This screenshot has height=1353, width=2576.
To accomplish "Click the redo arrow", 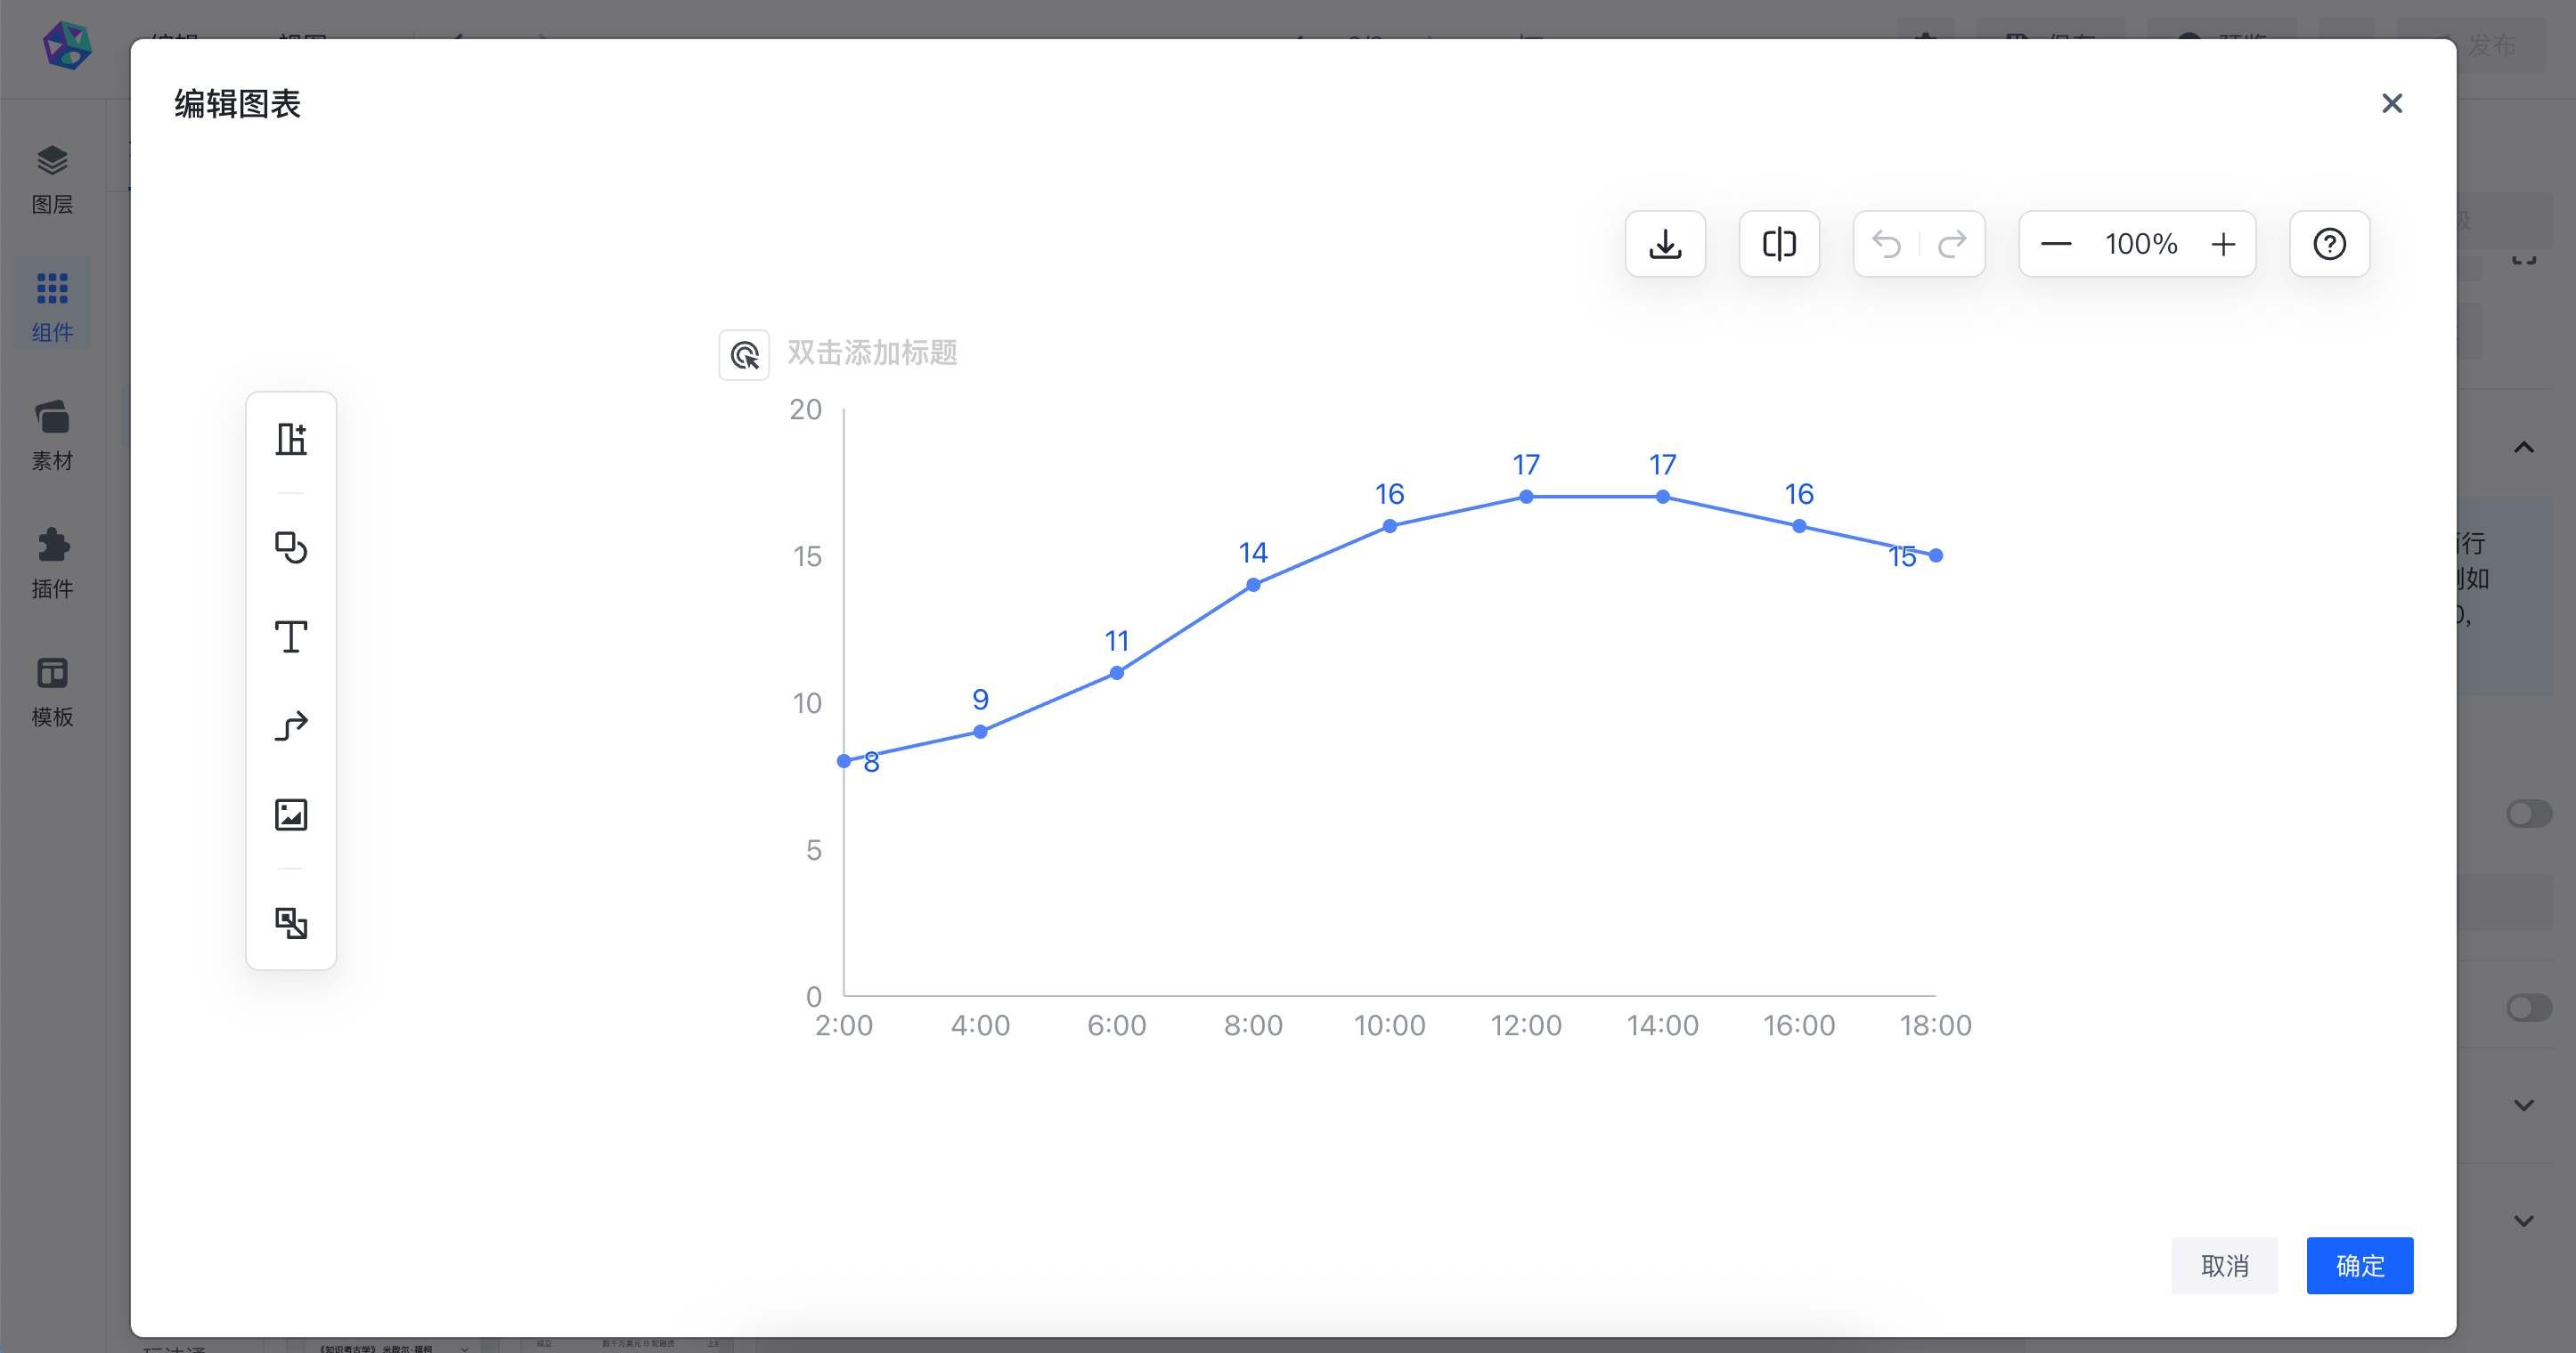I will point(1952,244).
